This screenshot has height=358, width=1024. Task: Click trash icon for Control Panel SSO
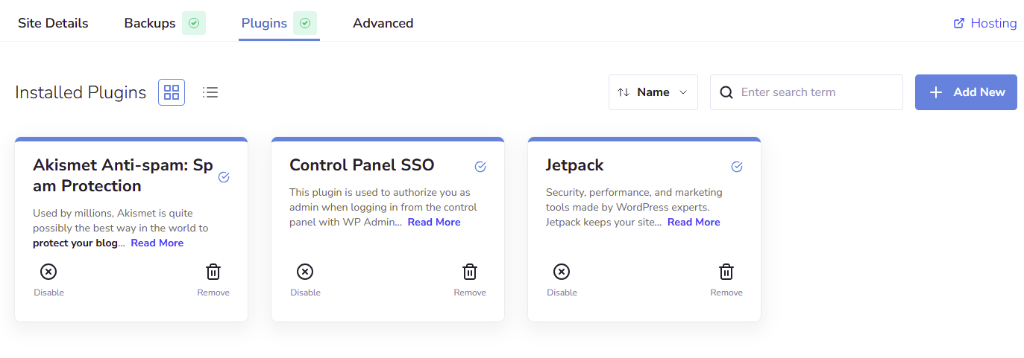point(470,272)
